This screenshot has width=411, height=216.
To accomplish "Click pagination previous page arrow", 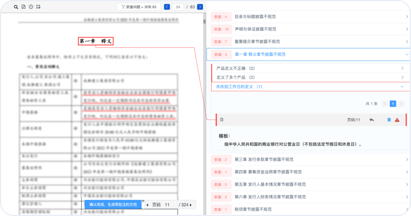I will click(x=384, y=104).
